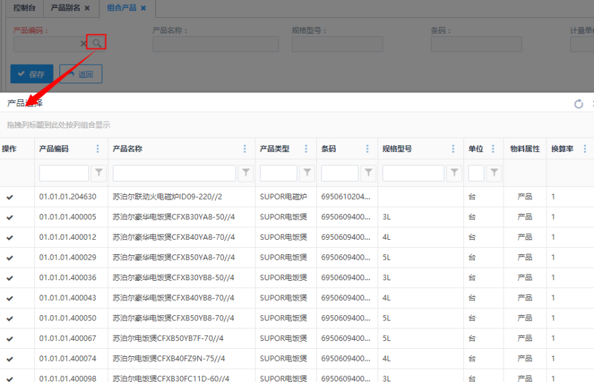Open filter icon for 产品编码 column
Image resolution: width=594 pixels, height=382 pixels.
[98, 173]
